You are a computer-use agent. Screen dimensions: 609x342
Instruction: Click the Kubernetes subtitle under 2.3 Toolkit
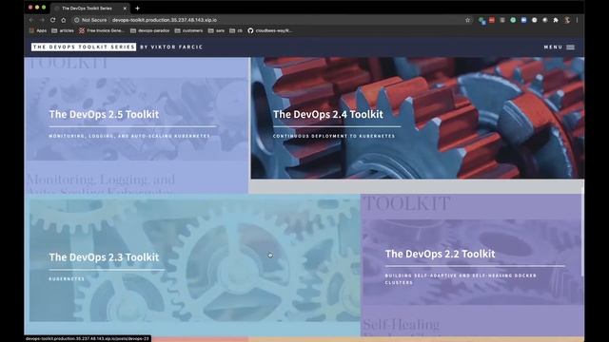(67, 278)
